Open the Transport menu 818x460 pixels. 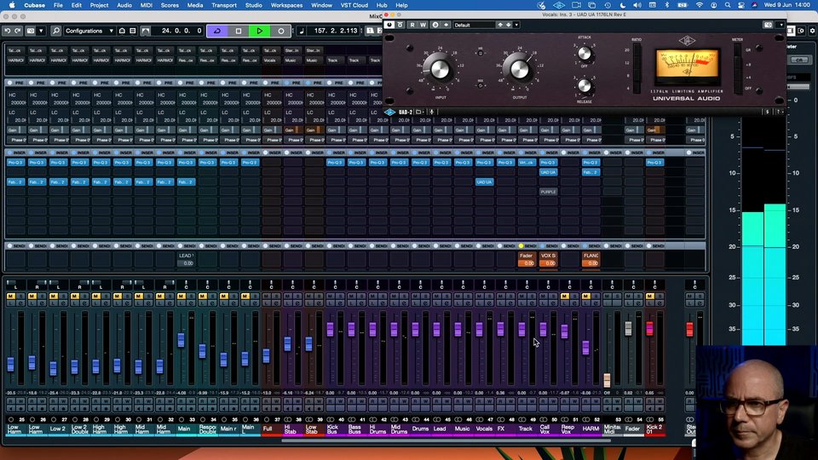[224, 5]
